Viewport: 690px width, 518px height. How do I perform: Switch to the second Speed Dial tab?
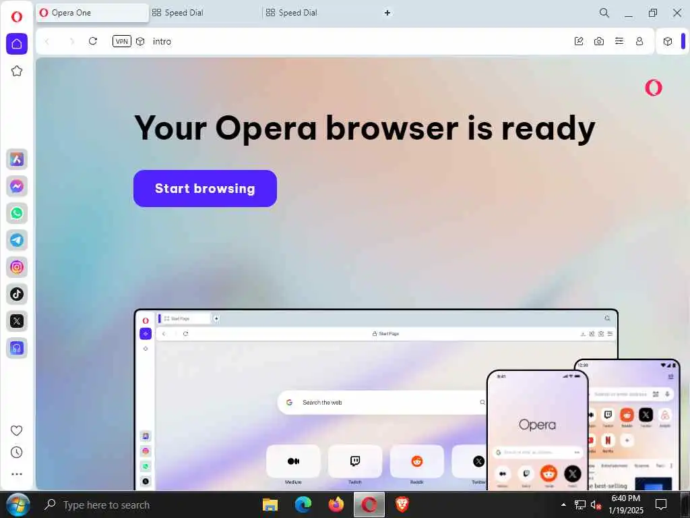[x=319, y=13]
